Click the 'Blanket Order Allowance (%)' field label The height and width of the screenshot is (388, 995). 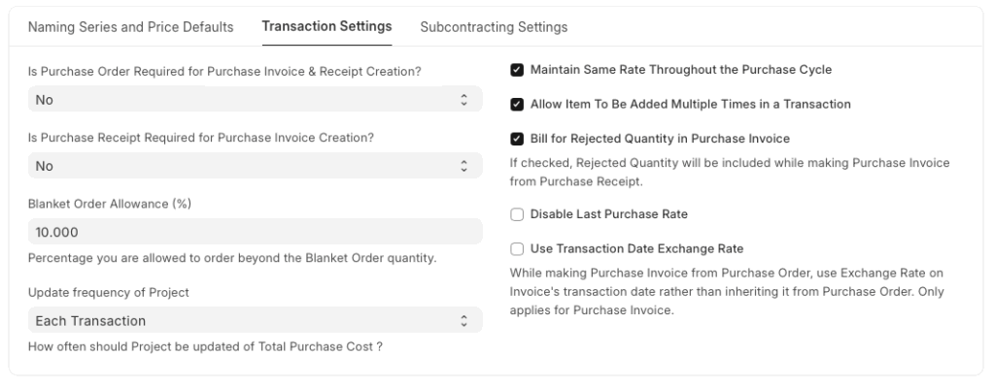107,204
